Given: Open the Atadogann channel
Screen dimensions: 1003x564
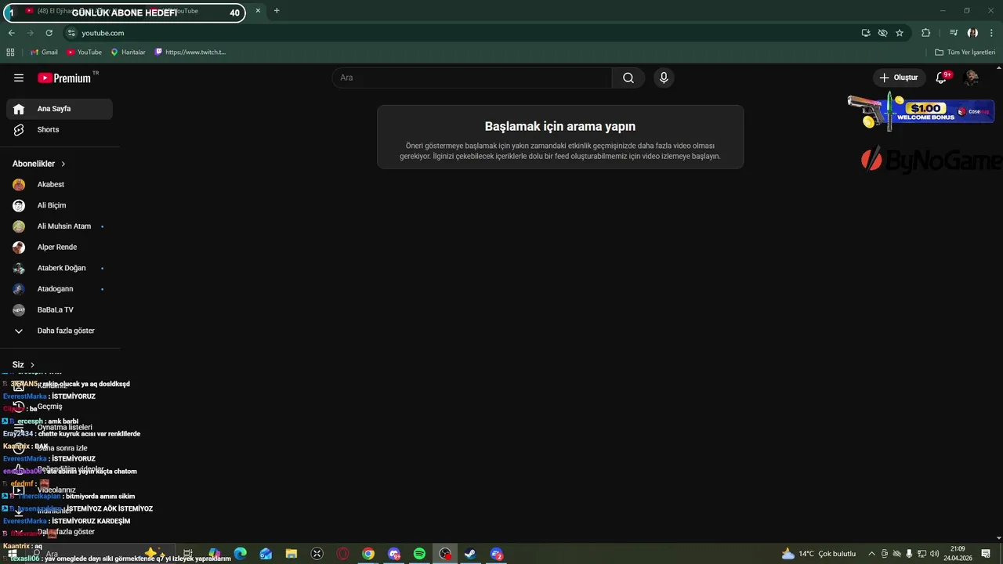Looking at the screenshot, I should click(x=60, y=289).
